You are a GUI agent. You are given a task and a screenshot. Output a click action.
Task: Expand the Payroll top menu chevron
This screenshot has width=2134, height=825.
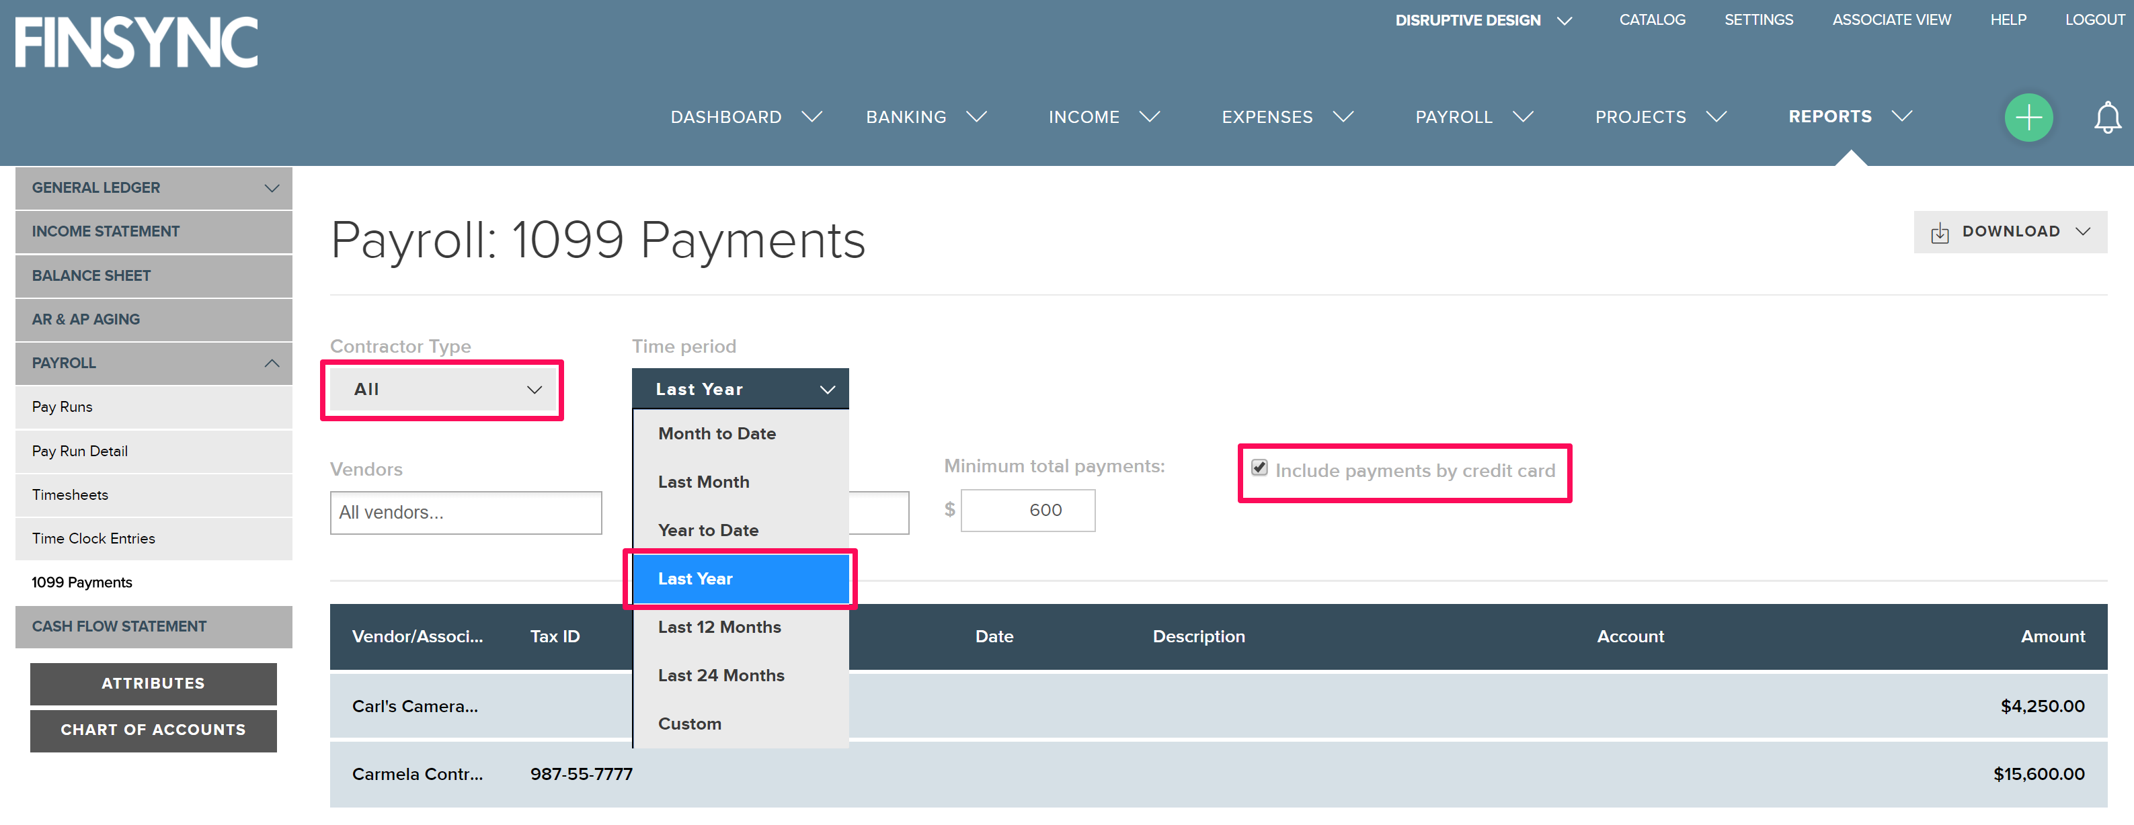1523,117
